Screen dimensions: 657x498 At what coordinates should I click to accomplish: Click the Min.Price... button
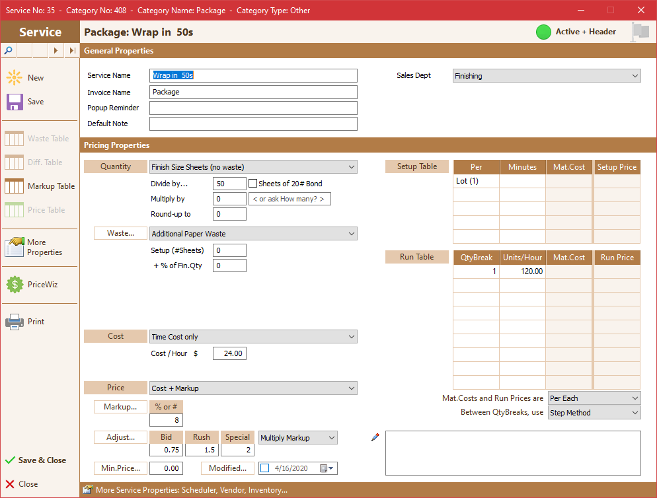click(121, 468)
